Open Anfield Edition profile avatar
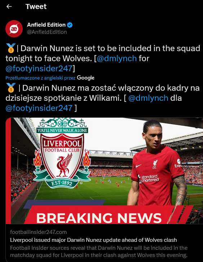 [x=14, y=28]
